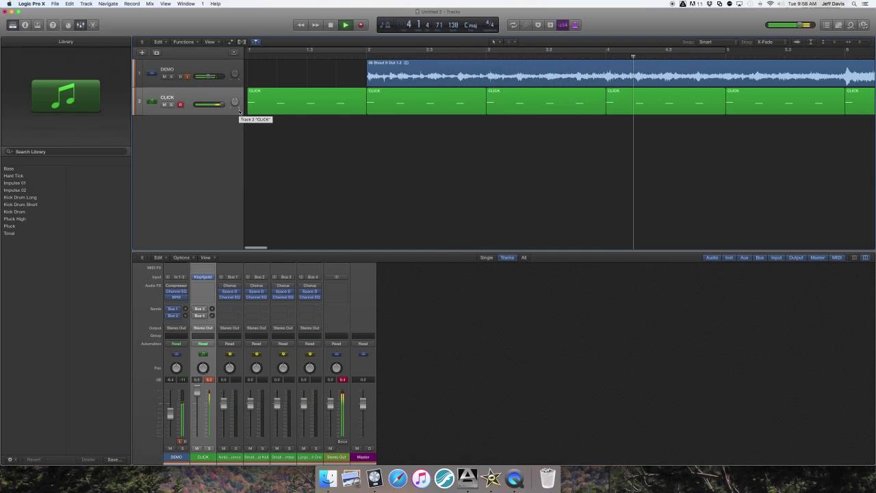Open the Media Browser icon
The width and height of the screenshot is (876, 493).
pyautogui.click(x=864, y=25)
